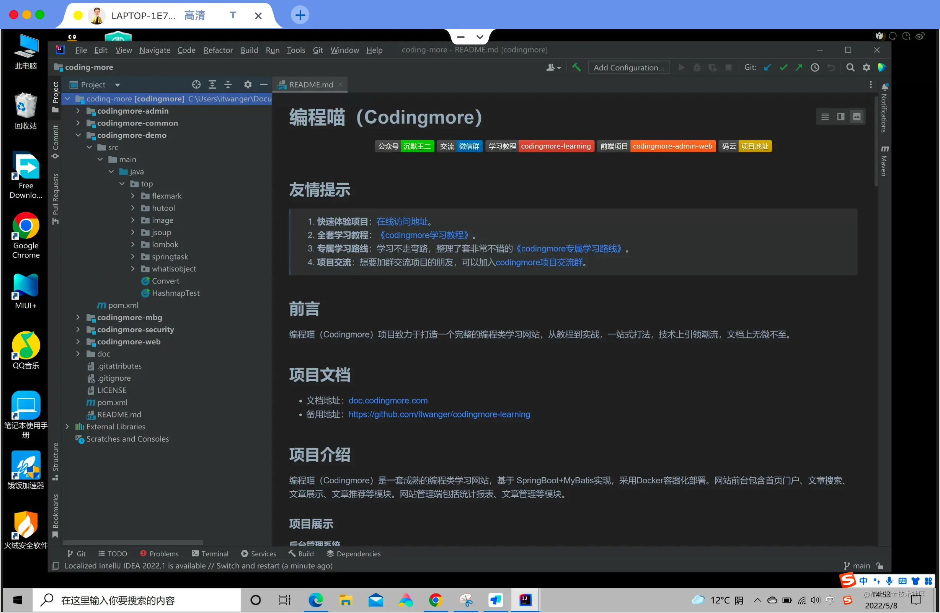Viewport: 940px width, 613px height.
Task: Open Structure tool window
Action: click(x=55, y=461)
